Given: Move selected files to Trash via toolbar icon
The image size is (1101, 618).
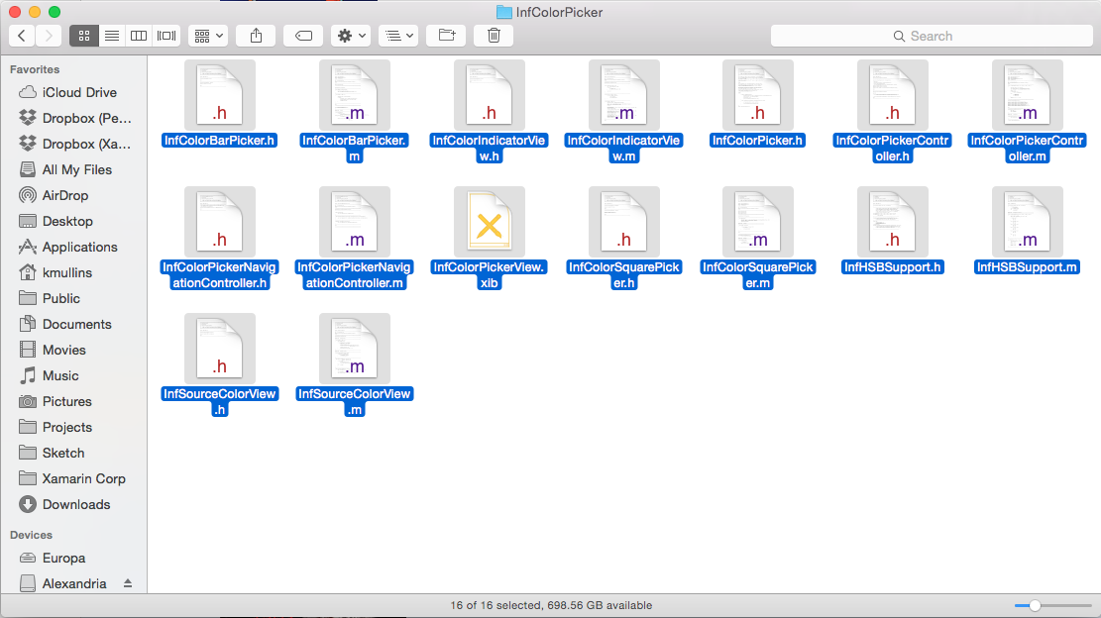Looking at the screenshot, I should click(x=493, y=36).
